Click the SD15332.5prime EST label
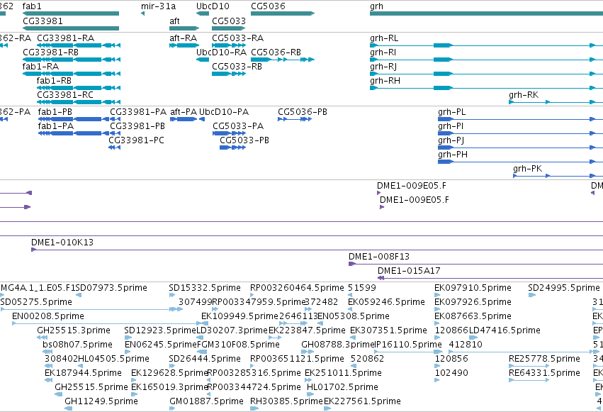The image size is (603, 412). point(205,288)
